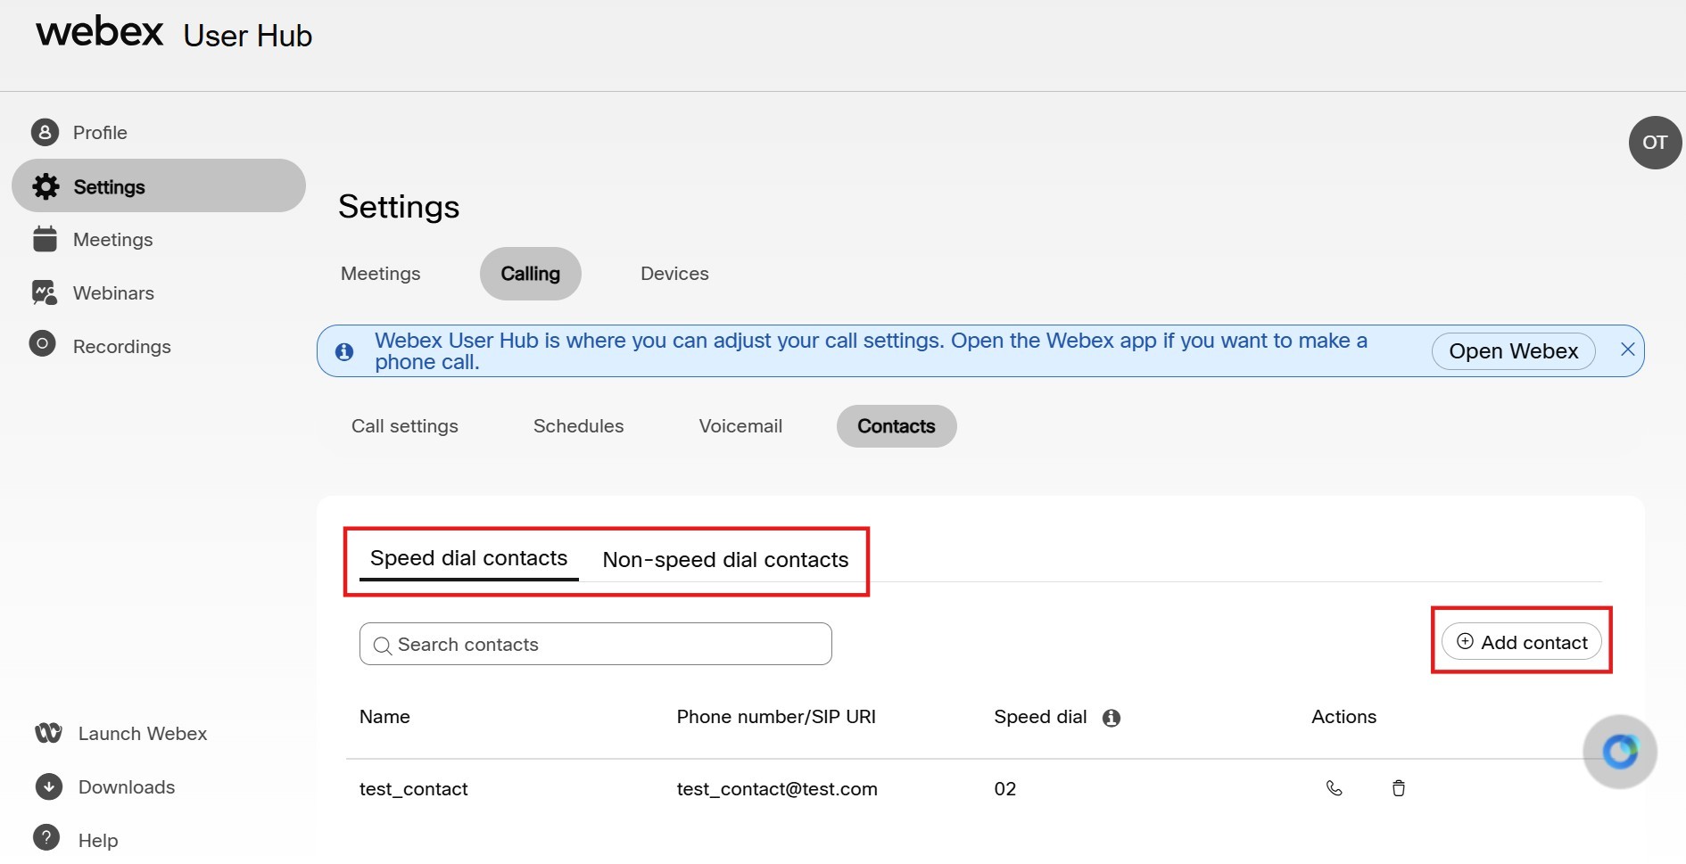
Task: Dismiss the Webex info banner
Action: click(x=1627, y=350)
